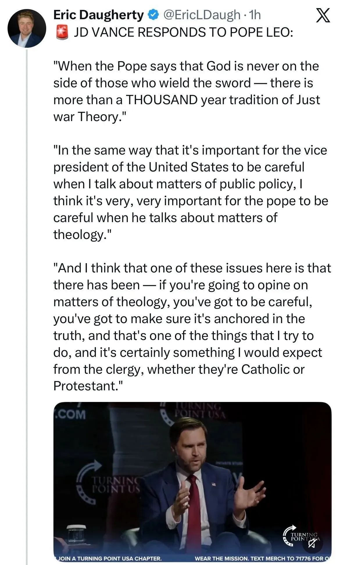Click the ".COM" text in the video corner
The height and width of the screenshot is (565, 340).
pyautogui.click(x=71, y=414)
